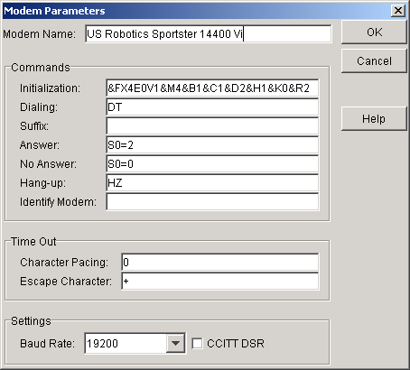Enable the CCITT DSR checkbox
This screenshot has width=410, height=370.
pos(197,343)
